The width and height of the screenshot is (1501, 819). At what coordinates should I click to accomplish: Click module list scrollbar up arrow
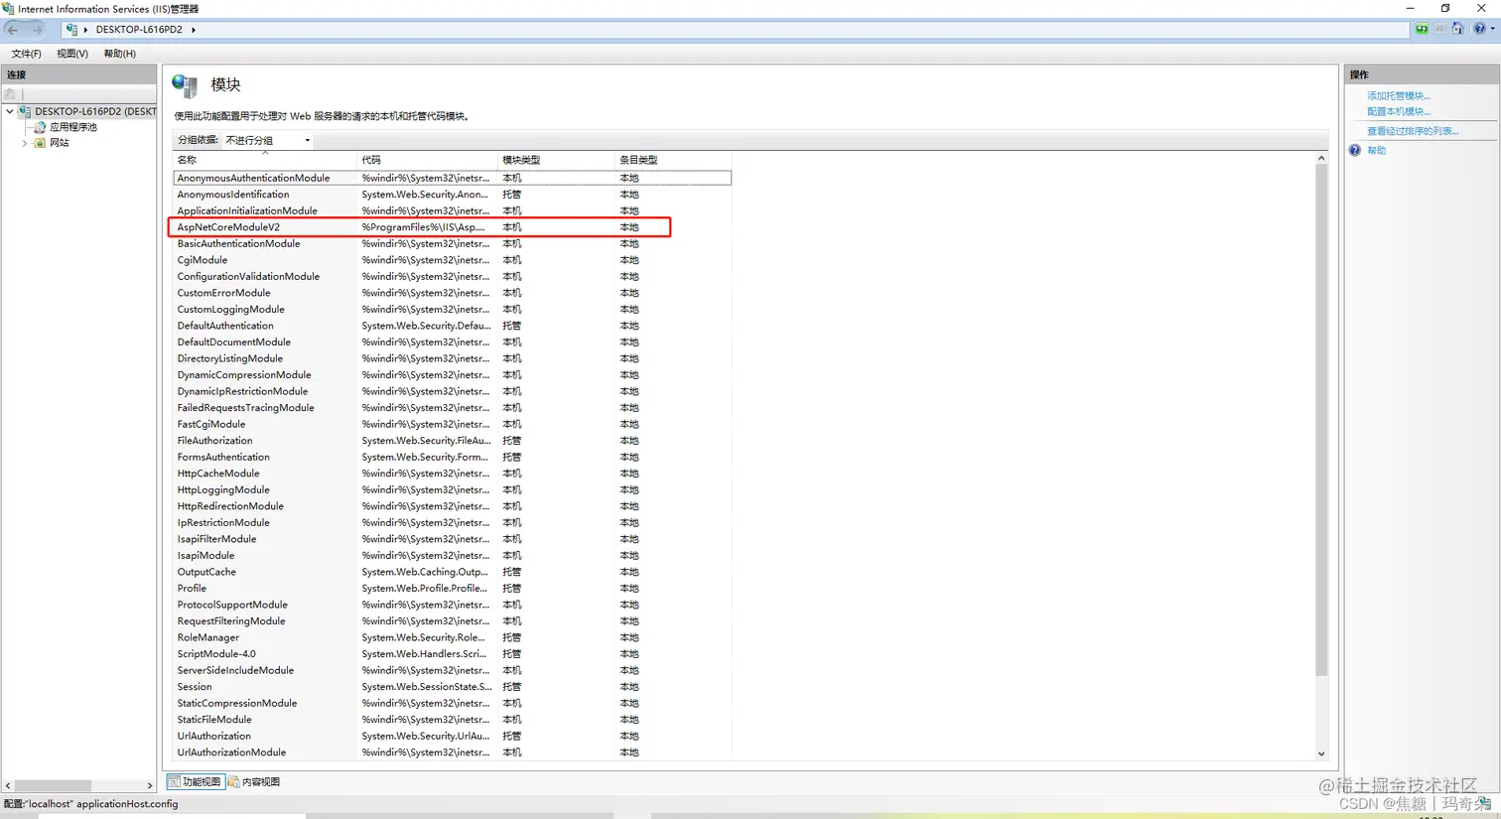click(x=1321, y=159)
